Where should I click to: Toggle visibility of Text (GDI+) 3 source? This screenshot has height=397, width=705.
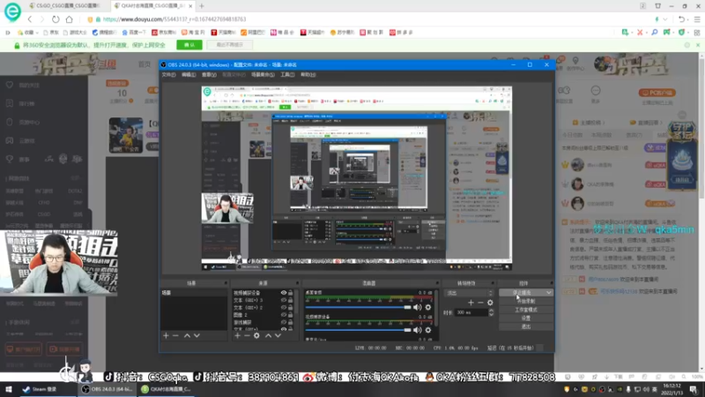284,300
